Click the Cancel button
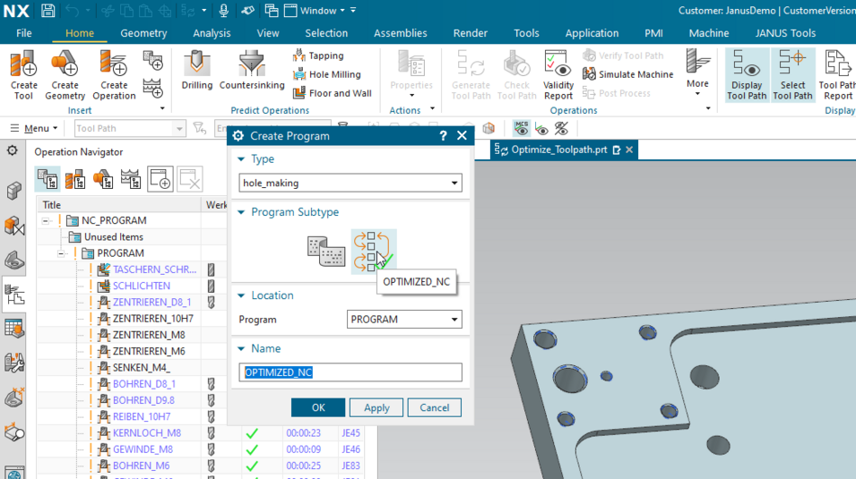 [435, 407]
